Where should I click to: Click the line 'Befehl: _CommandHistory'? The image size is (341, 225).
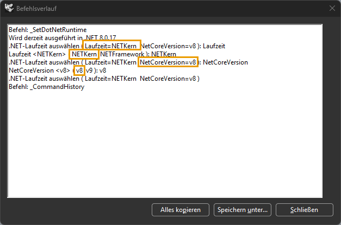pyautogui.click(x=47, y=87)
